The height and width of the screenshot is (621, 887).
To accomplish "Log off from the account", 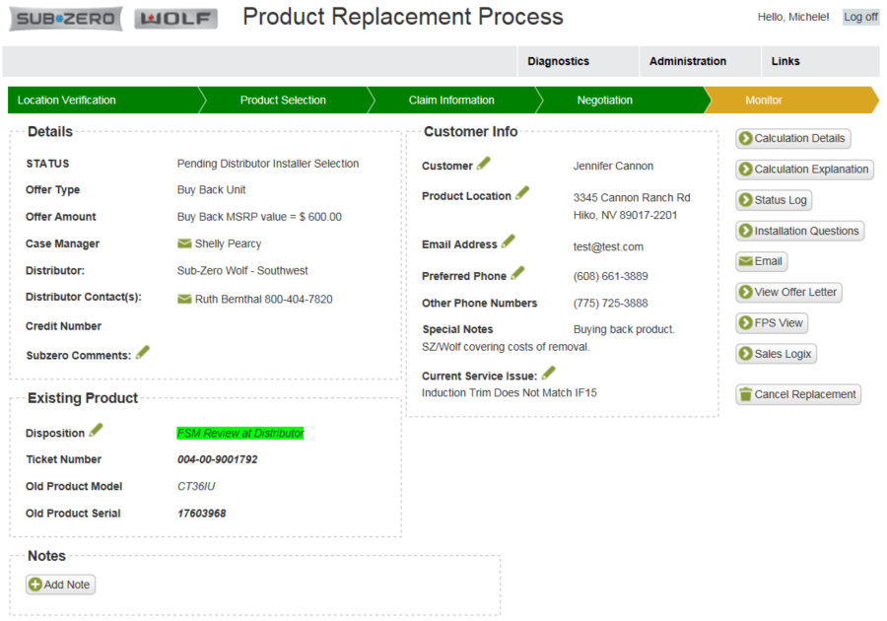I will tap(860, 17).
